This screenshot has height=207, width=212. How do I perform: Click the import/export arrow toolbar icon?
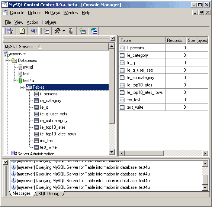[71, 31]
